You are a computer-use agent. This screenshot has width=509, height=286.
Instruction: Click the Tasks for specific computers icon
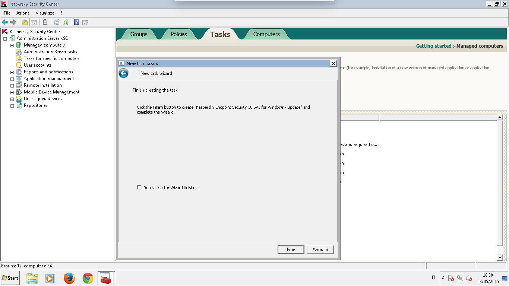19,58
